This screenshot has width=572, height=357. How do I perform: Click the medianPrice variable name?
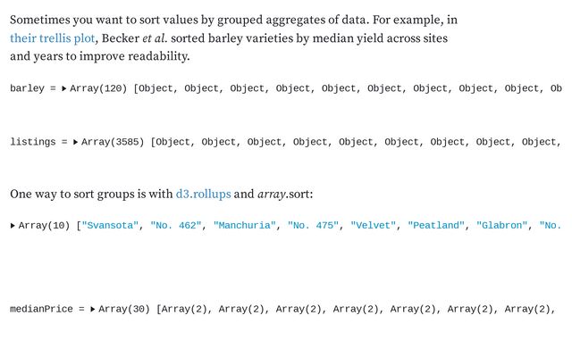[41, 309]
